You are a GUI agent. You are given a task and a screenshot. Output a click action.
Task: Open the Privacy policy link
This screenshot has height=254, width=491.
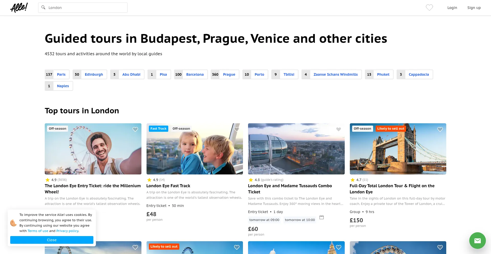pyautogui.click(x=67, y=231)
